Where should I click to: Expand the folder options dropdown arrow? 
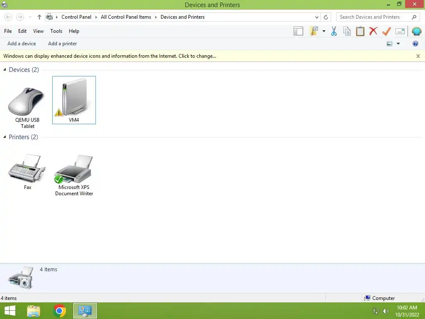tap(324, 31)
